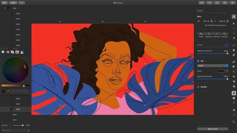Viewport: 237px width, 133px height.
Task: Switch to Color Sliders tab in Colors
Action: pos(8,52)
